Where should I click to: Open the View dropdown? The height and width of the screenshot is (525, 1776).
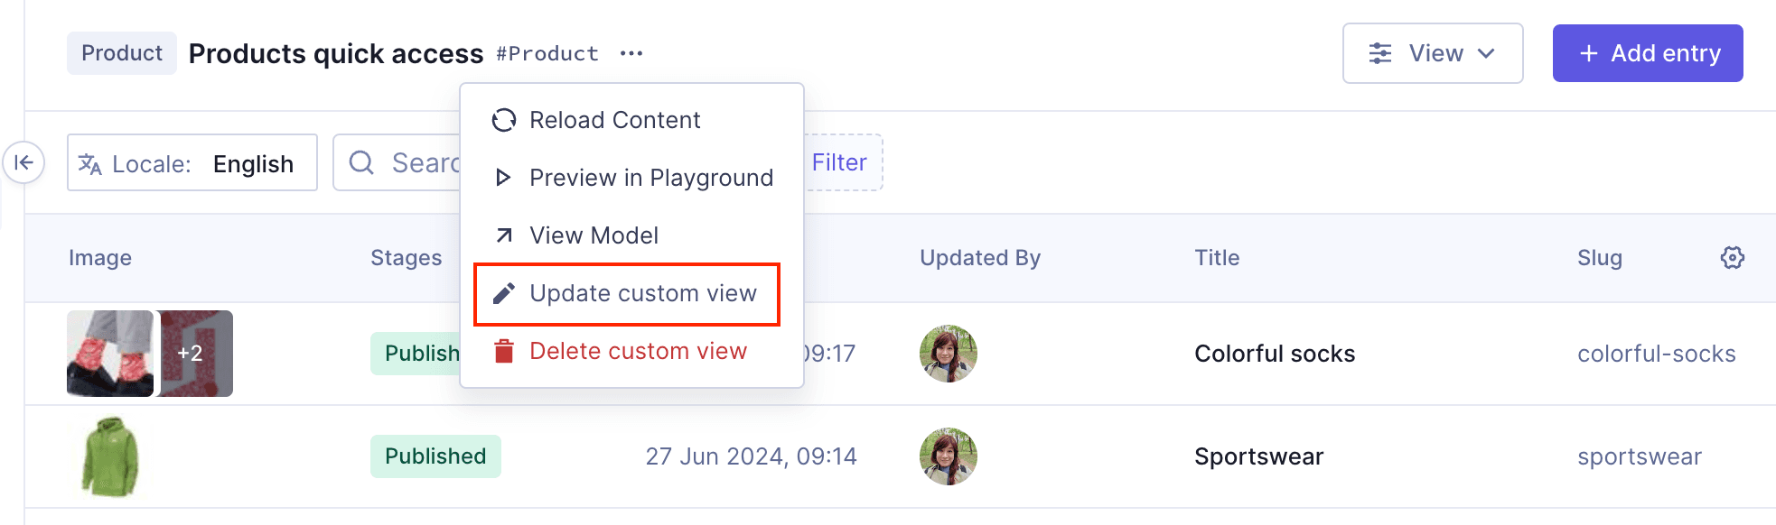point(1433,53)
